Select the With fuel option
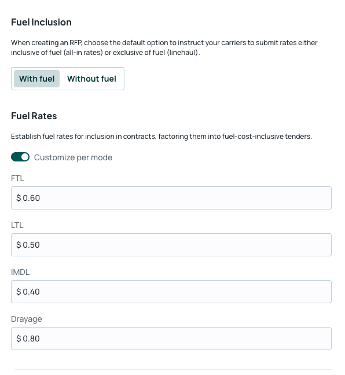 click(36, 79)
